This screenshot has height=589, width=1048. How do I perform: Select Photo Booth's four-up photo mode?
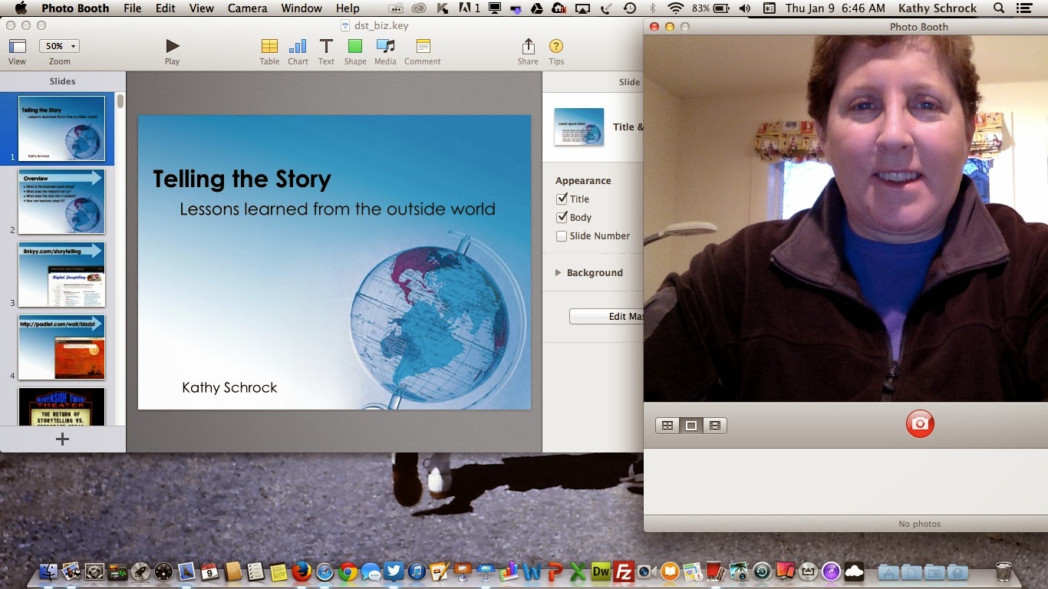coord(667,425)
